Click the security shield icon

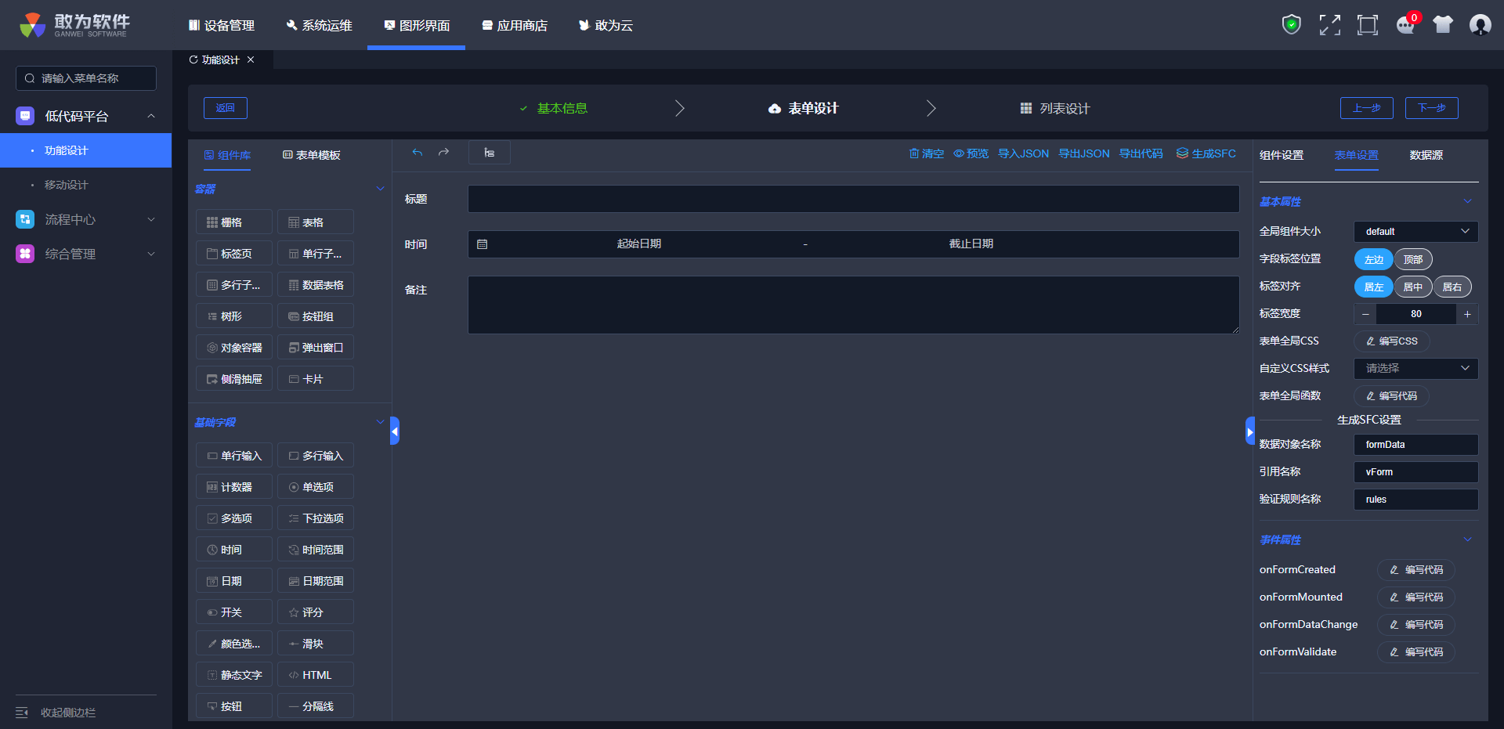(1291, 25)
